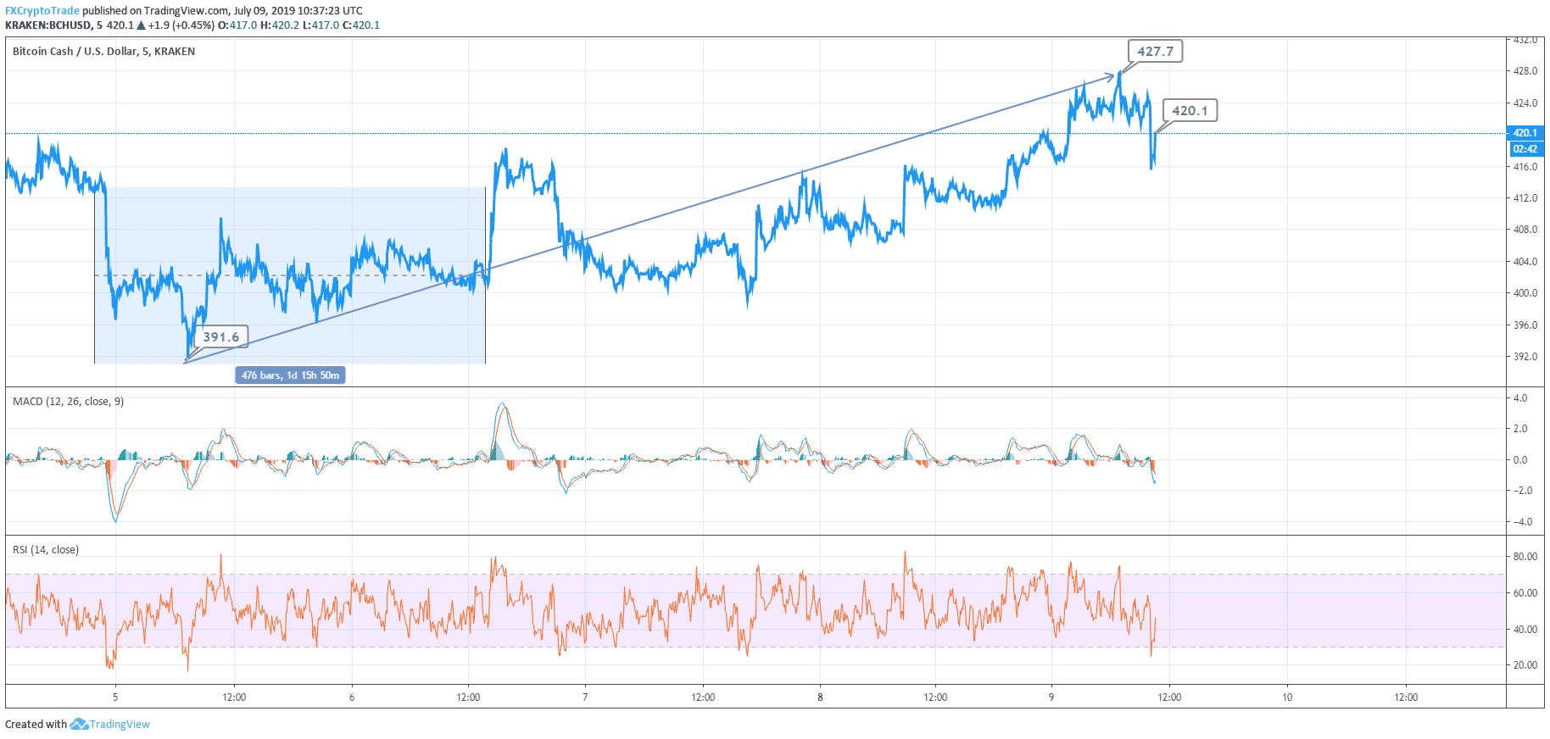1550x739 pixels.
Task: Click date label 5 on time axis
Action: [115, 697]
